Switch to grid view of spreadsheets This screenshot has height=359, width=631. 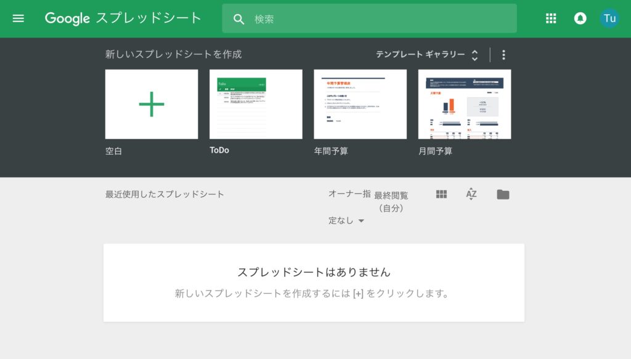coord(441,195)
